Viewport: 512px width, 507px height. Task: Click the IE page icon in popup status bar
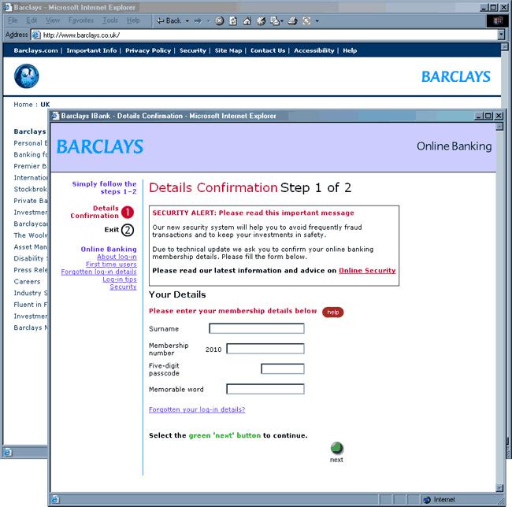pos(55,499)
